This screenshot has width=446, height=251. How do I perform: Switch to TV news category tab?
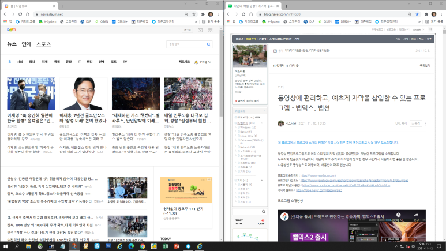[125, 62]
